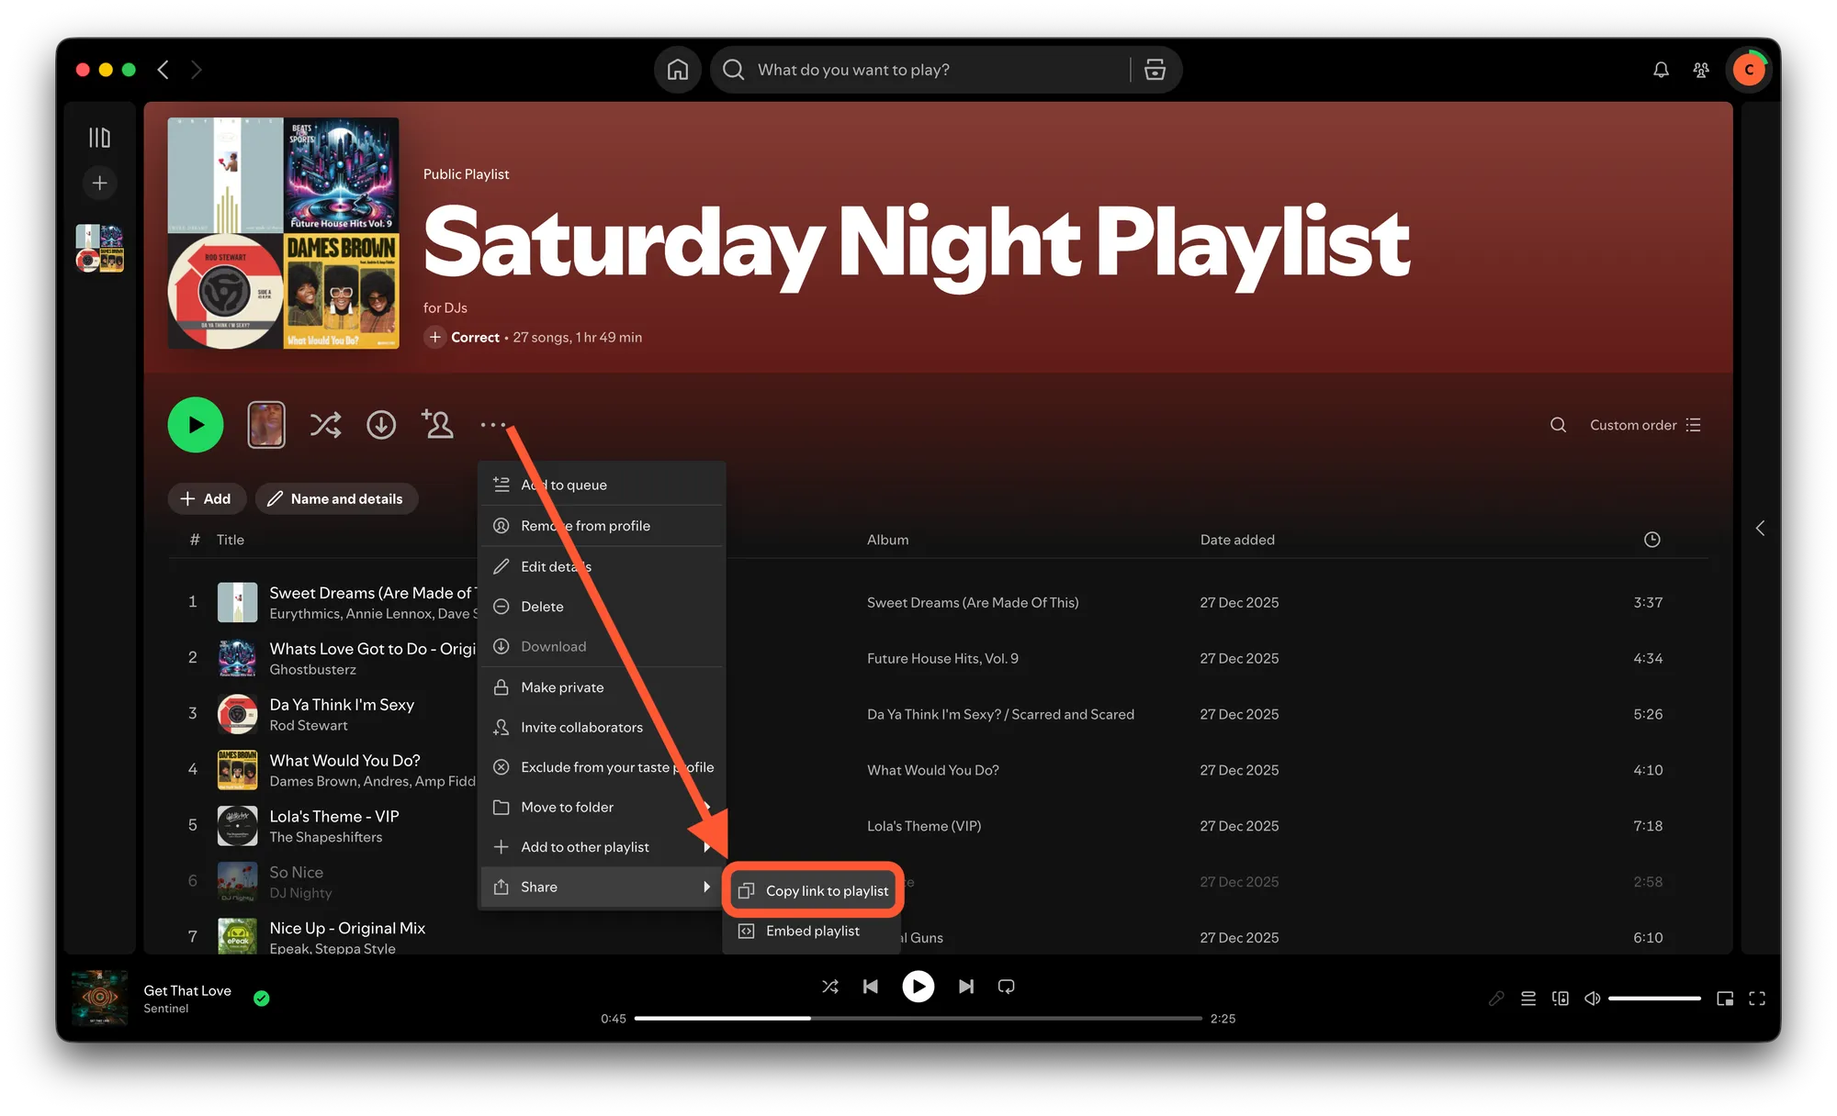The width and height of the screenshot is (1837, 1116).
Task: Toggle saved checkmark for Get That Love
Action: (262, 999)
